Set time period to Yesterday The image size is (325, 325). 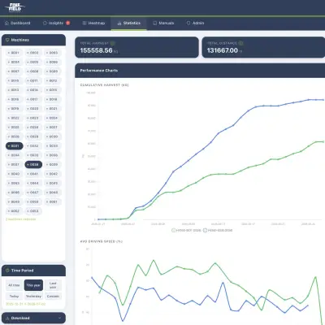click(x=33, y=297)
